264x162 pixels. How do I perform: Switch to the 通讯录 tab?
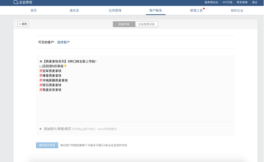74,10
